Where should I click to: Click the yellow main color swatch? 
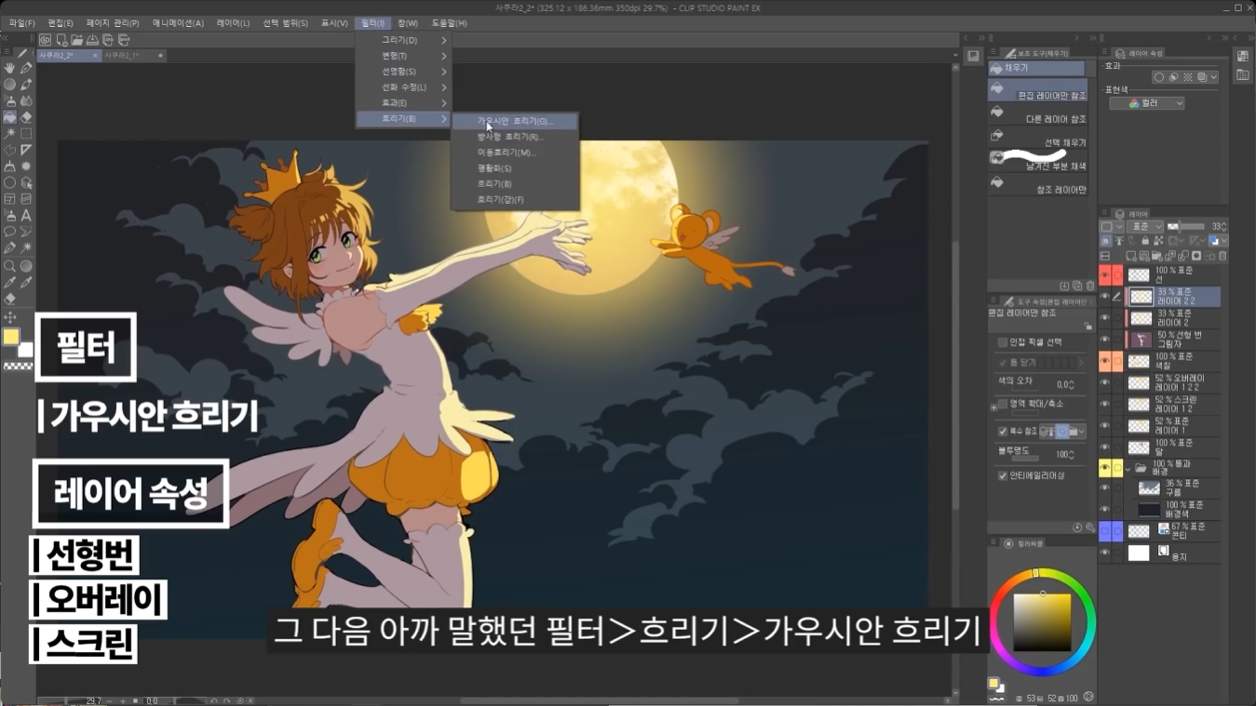10,337
